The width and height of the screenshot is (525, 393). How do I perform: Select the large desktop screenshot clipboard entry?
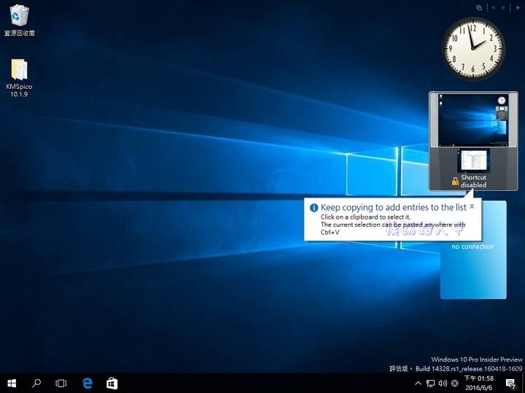473,120
